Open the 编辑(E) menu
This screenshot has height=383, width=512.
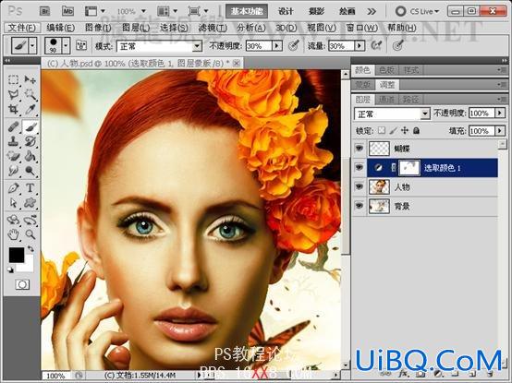60,28
